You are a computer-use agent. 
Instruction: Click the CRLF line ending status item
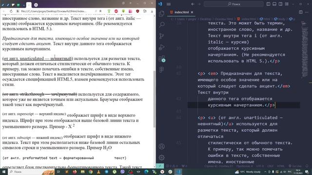click(x=271, y=166)
